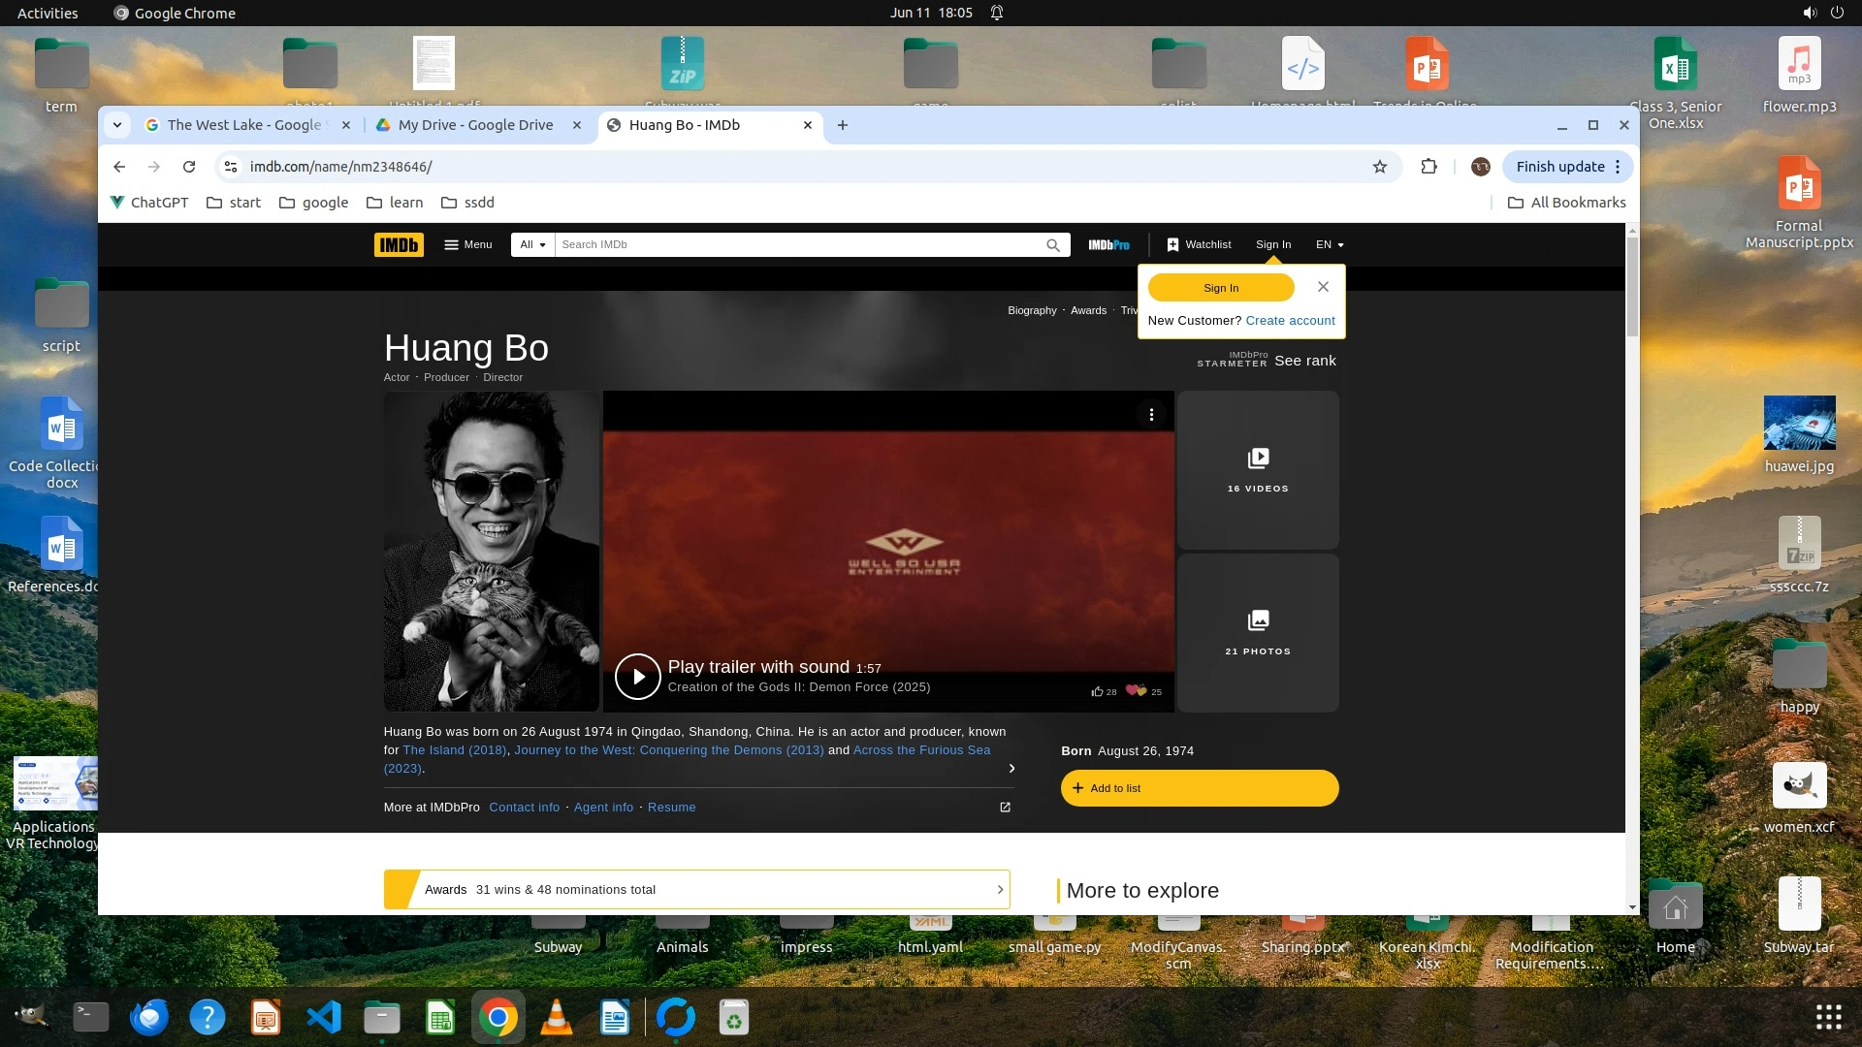
Task: Click the Create account link
Action: point(1290,321)
